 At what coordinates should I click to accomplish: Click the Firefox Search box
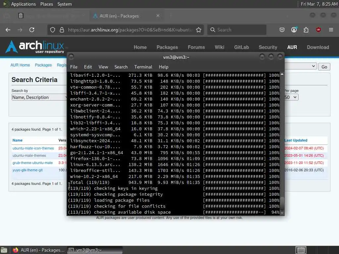click(237, 30)
